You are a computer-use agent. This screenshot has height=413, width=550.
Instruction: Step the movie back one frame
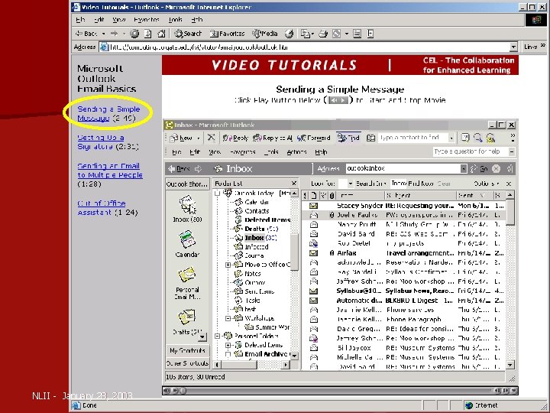(497, 391)
